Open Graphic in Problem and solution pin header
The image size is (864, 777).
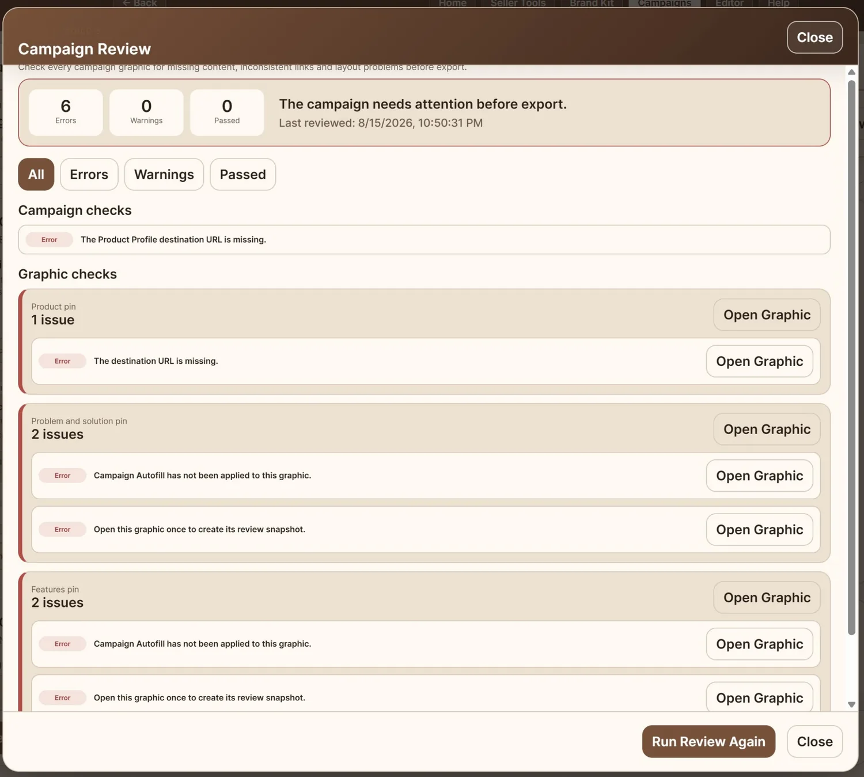click(767, 429)
